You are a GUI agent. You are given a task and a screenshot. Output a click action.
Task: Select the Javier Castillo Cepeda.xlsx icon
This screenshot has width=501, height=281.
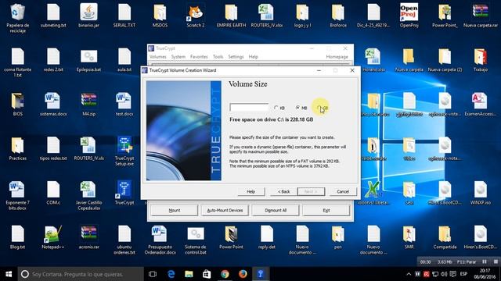(x=88, y=196)
